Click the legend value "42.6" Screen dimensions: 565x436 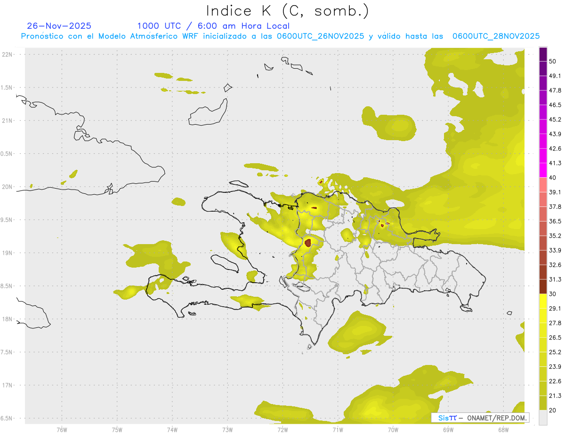pos(555,149)
